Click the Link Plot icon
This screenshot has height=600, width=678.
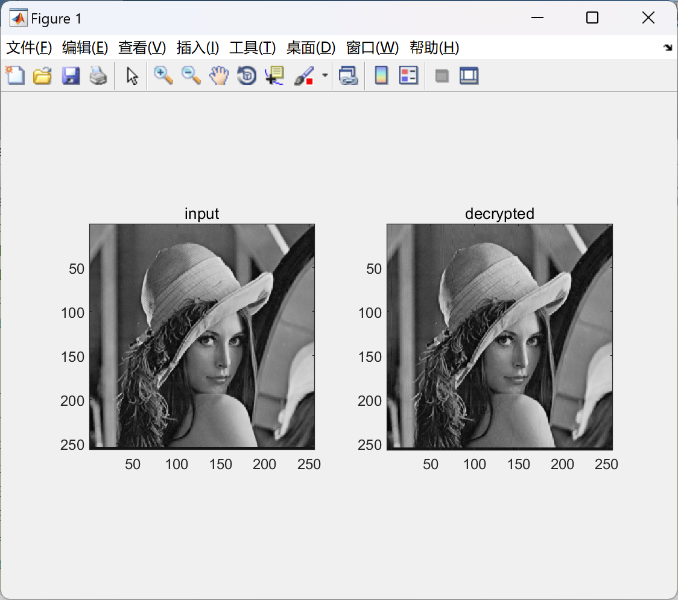point(349,75)
